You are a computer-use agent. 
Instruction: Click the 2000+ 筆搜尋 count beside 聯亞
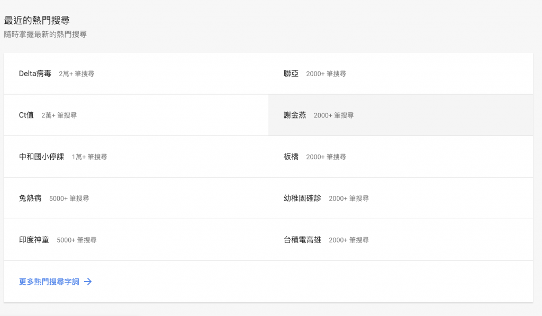click(326, 74)
